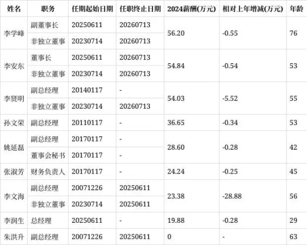The width and height of the screenshot is (307, 245).
Task: Select the name cell 李学峰
Action: tap(14, 33)
